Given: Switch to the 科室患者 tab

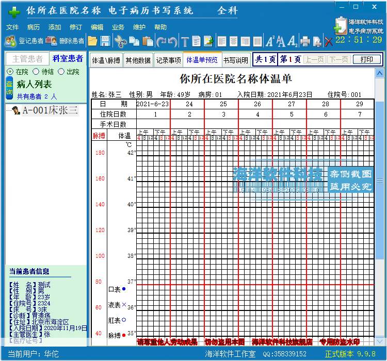Looking at the screenshot, I should (68, 58).
